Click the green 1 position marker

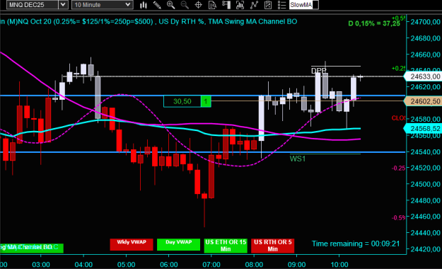tap(206, 101)
